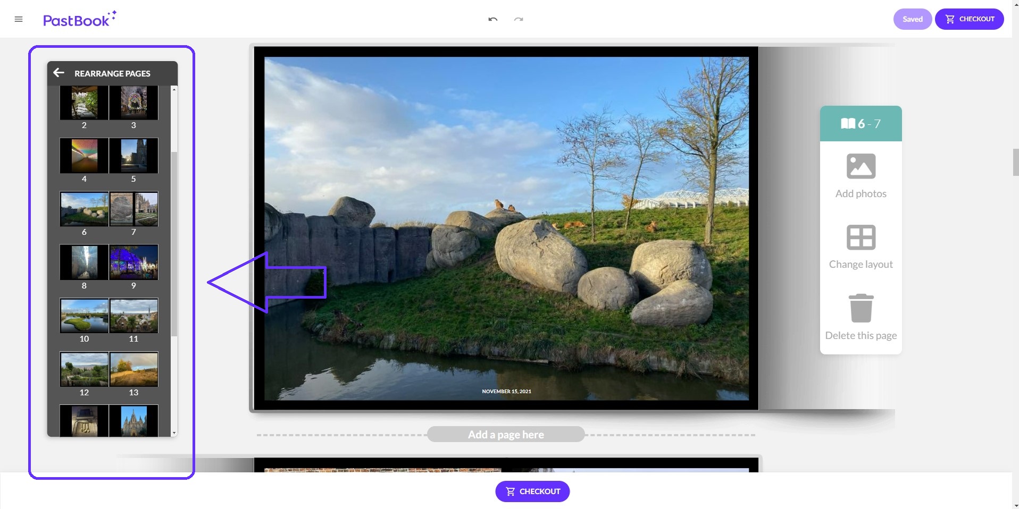This screenshot has height=509, width=1019.
Task: Click the rearrange panel scrollbar thumb
Action: pos(174,243)
